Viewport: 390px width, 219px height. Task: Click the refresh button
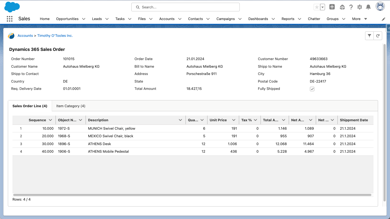[378, 35]
